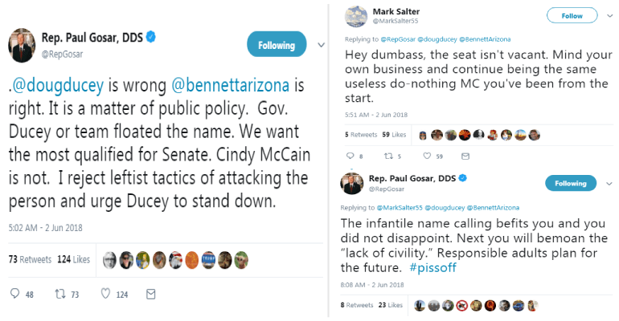Toggle Following button on large left tweet
Screen dimensions: 619x321
(276, 45)
